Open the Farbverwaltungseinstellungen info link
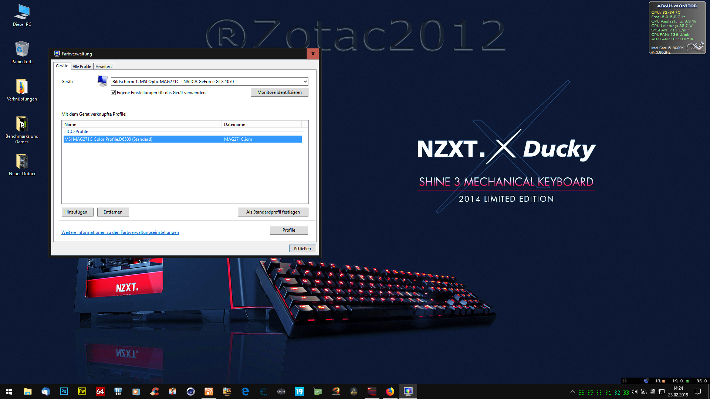Viewport: 710px width, 399px height. 120,232
